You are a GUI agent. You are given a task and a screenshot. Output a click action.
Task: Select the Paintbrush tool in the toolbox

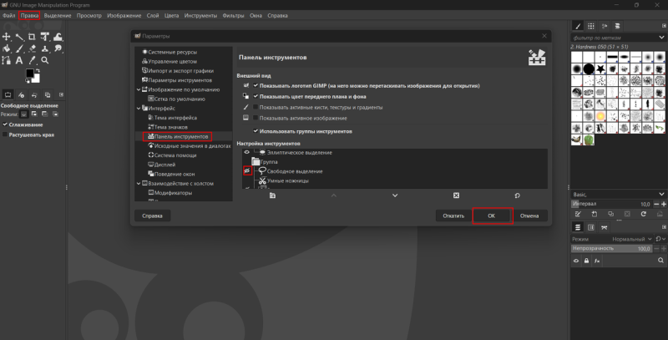[x=19, y=48]
